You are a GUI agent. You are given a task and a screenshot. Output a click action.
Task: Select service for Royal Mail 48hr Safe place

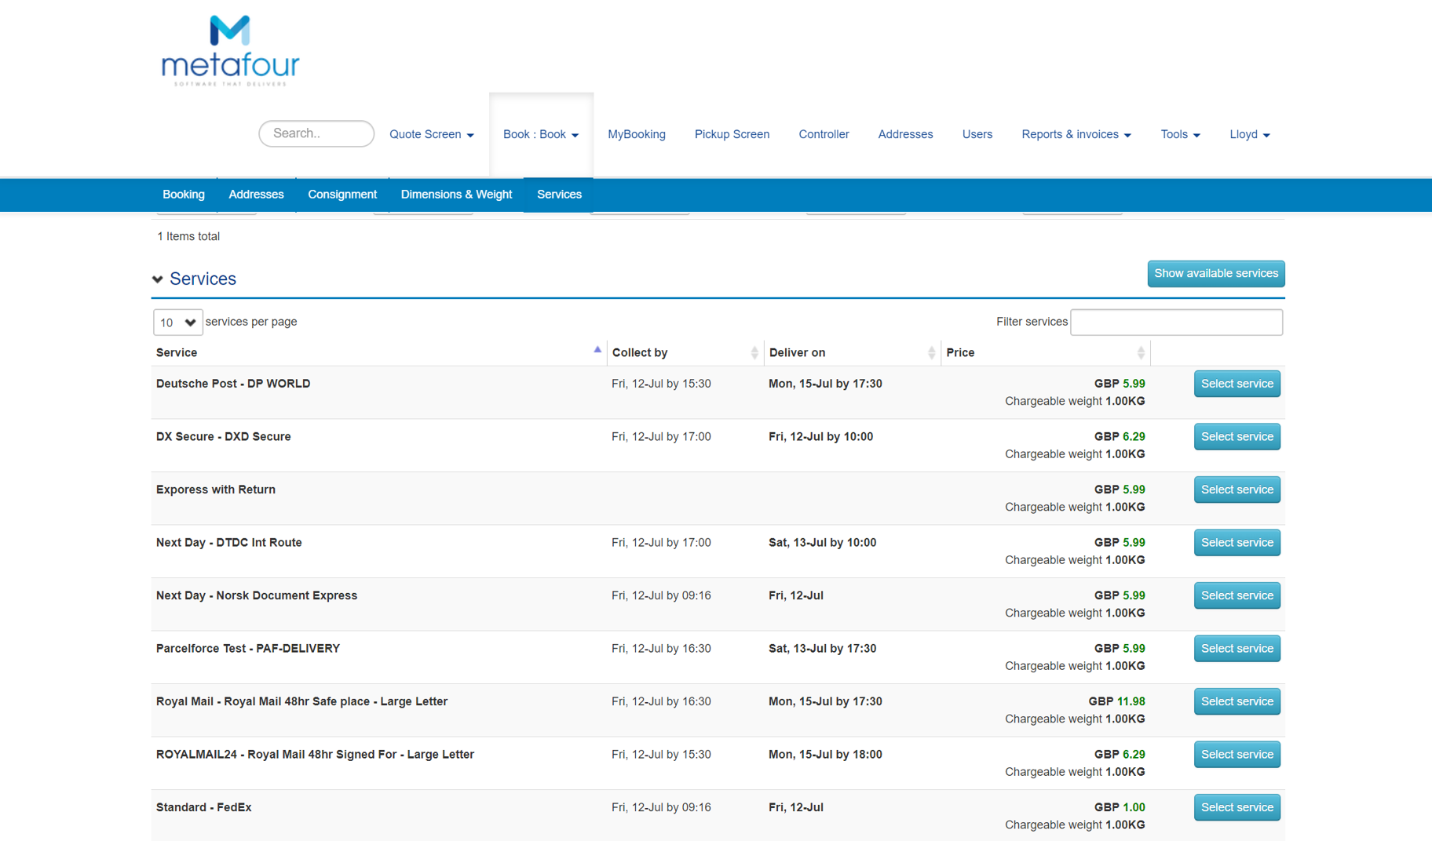[x=1237, y=701]
